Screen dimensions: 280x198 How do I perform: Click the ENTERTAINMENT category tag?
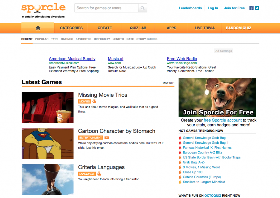coord(91,138)
